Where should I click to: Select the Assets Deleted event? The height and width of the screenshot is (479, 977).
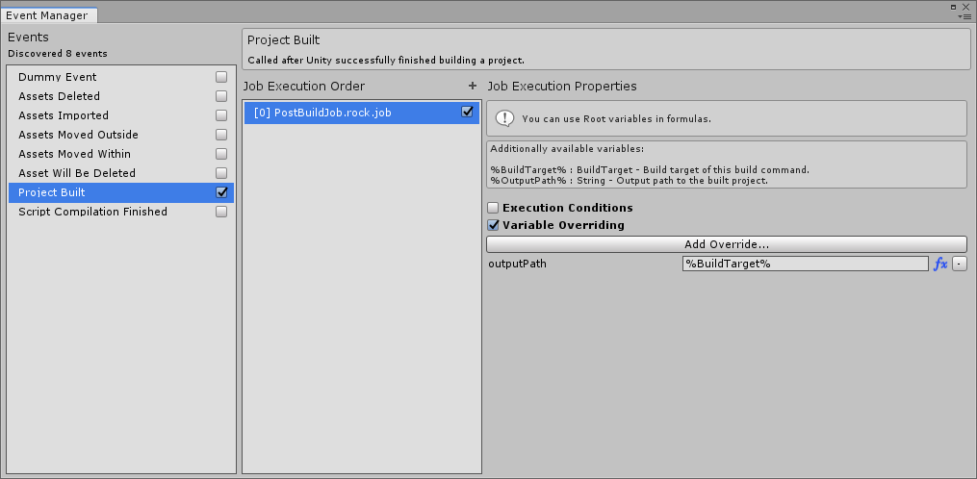[x=60, y=96]
